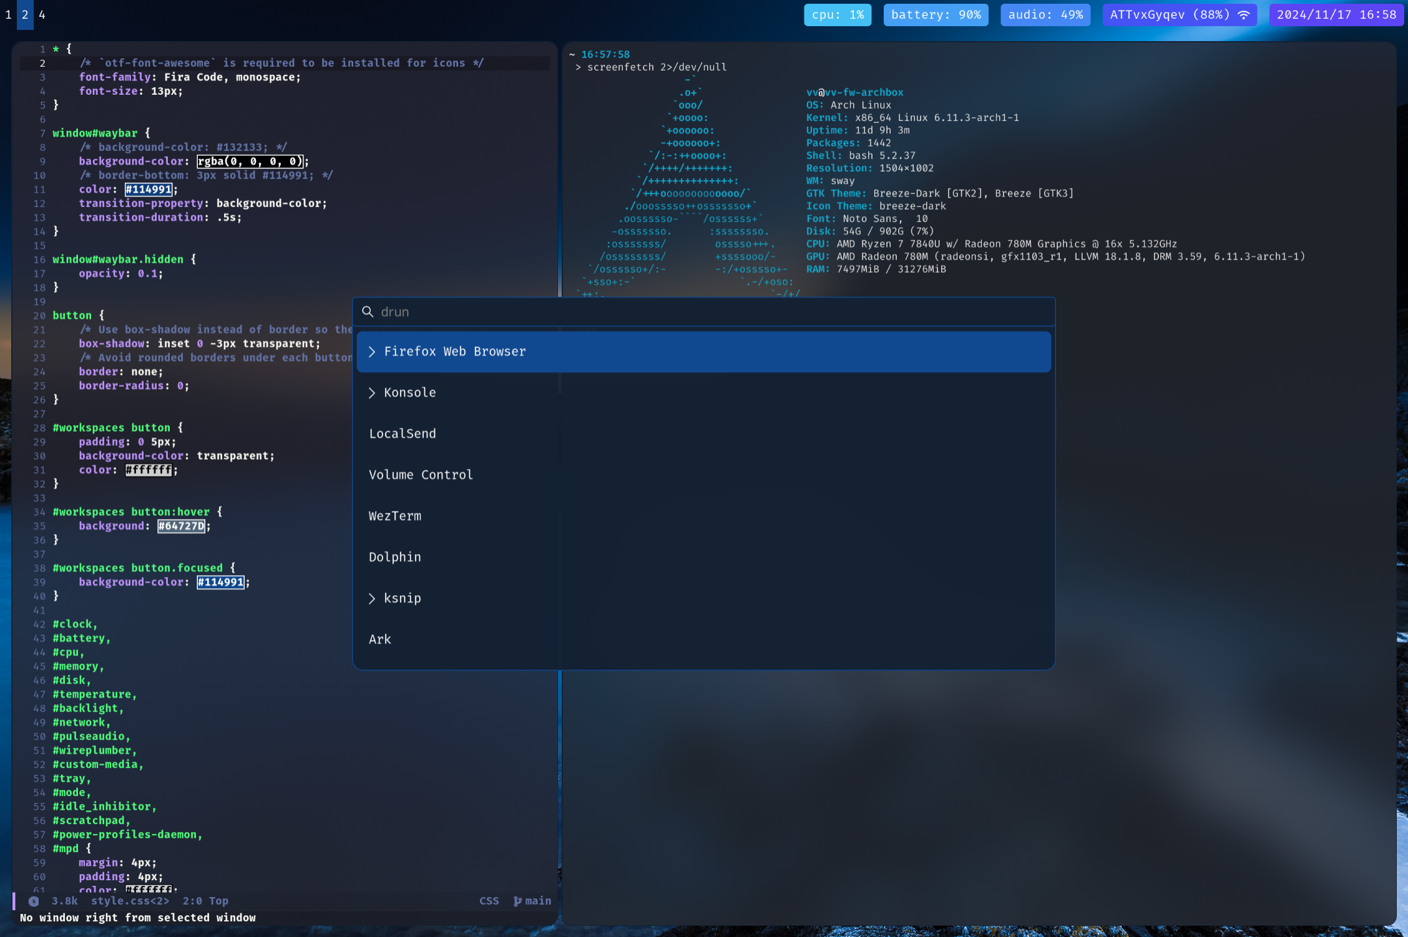Launch Konsole from the launcher
Screen dimensions: 1408x937
click(x=704, y=393)
